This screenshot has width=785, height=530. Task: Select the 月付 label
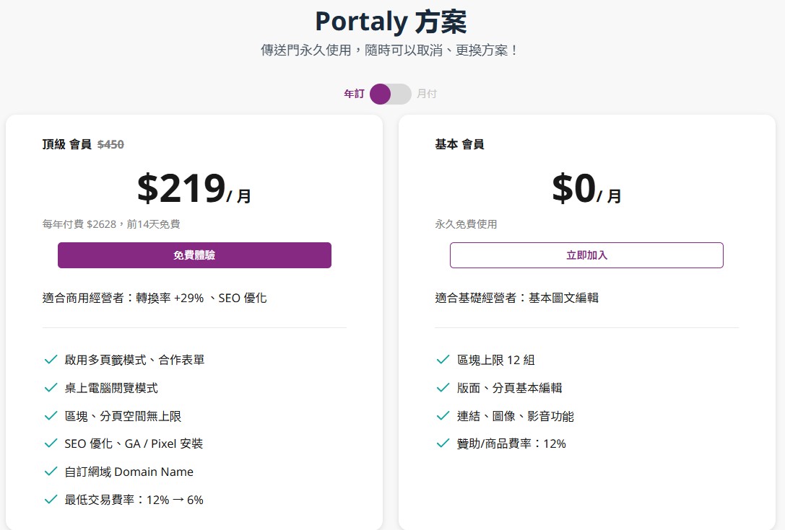[427, 94]
